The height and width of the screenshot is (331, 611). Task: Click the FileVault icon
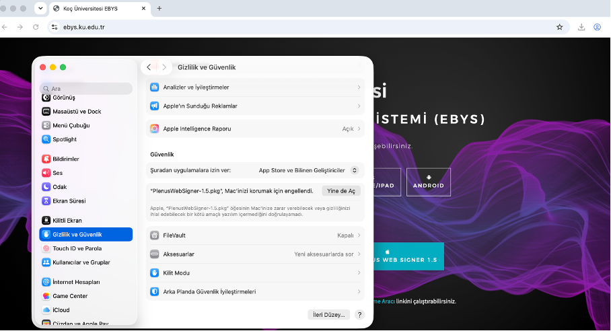155,235
